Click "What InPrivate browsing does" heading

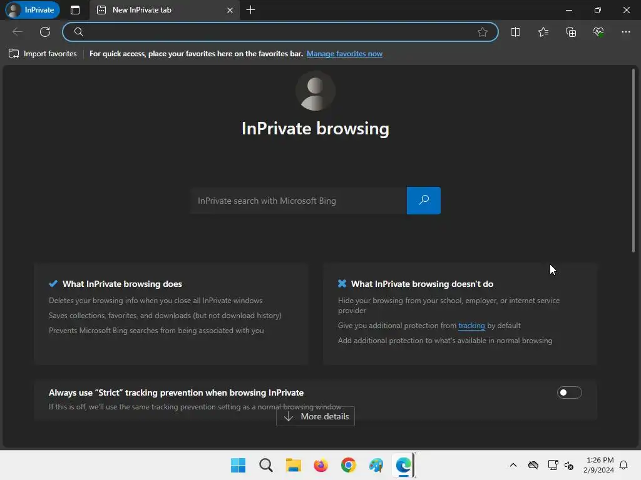[x=122, y=284]
